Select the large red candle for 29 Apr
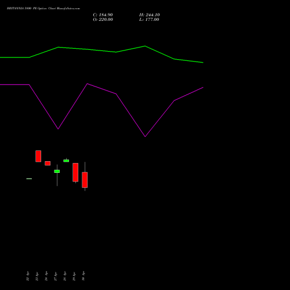Image resolution: width=290 pixels, height=290 pixels. pyautogui.click(x=75, y=172)
